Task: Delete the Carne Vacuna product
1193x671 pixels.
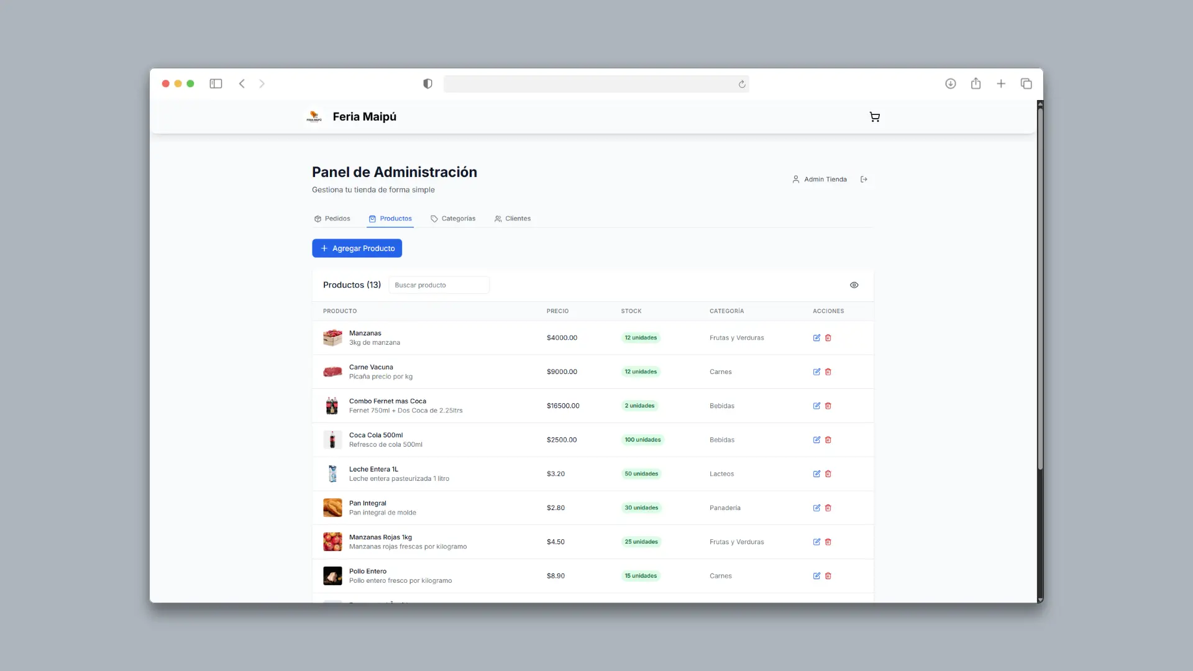Action: click(x=828, y=372)
